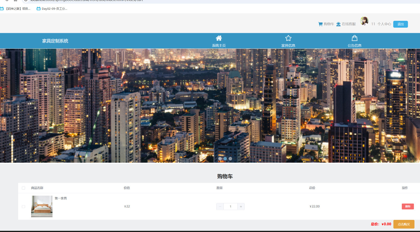Open 个人中心 personal center link

click(x=384, y=24)
